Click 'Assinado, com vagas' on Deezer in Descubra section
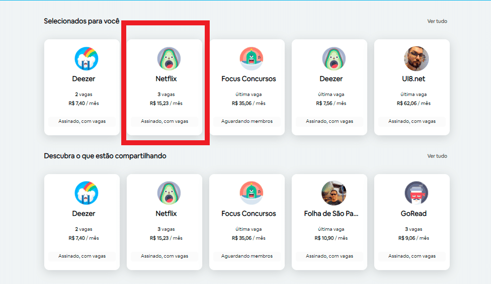 pyautogui.click(x=82, y=256)
